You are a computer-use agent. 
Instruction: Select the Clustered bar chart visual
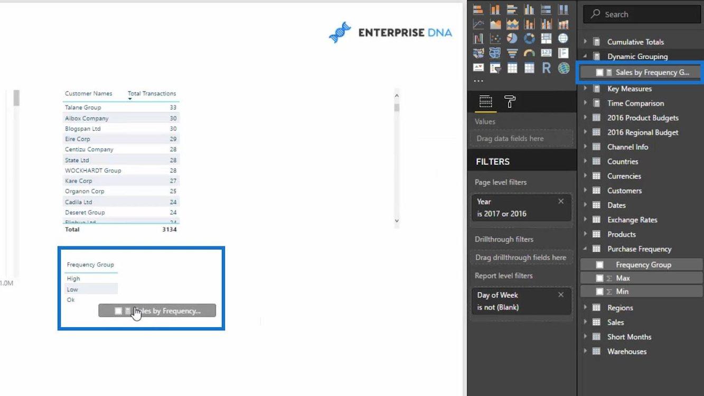click(x=512, y=10)
